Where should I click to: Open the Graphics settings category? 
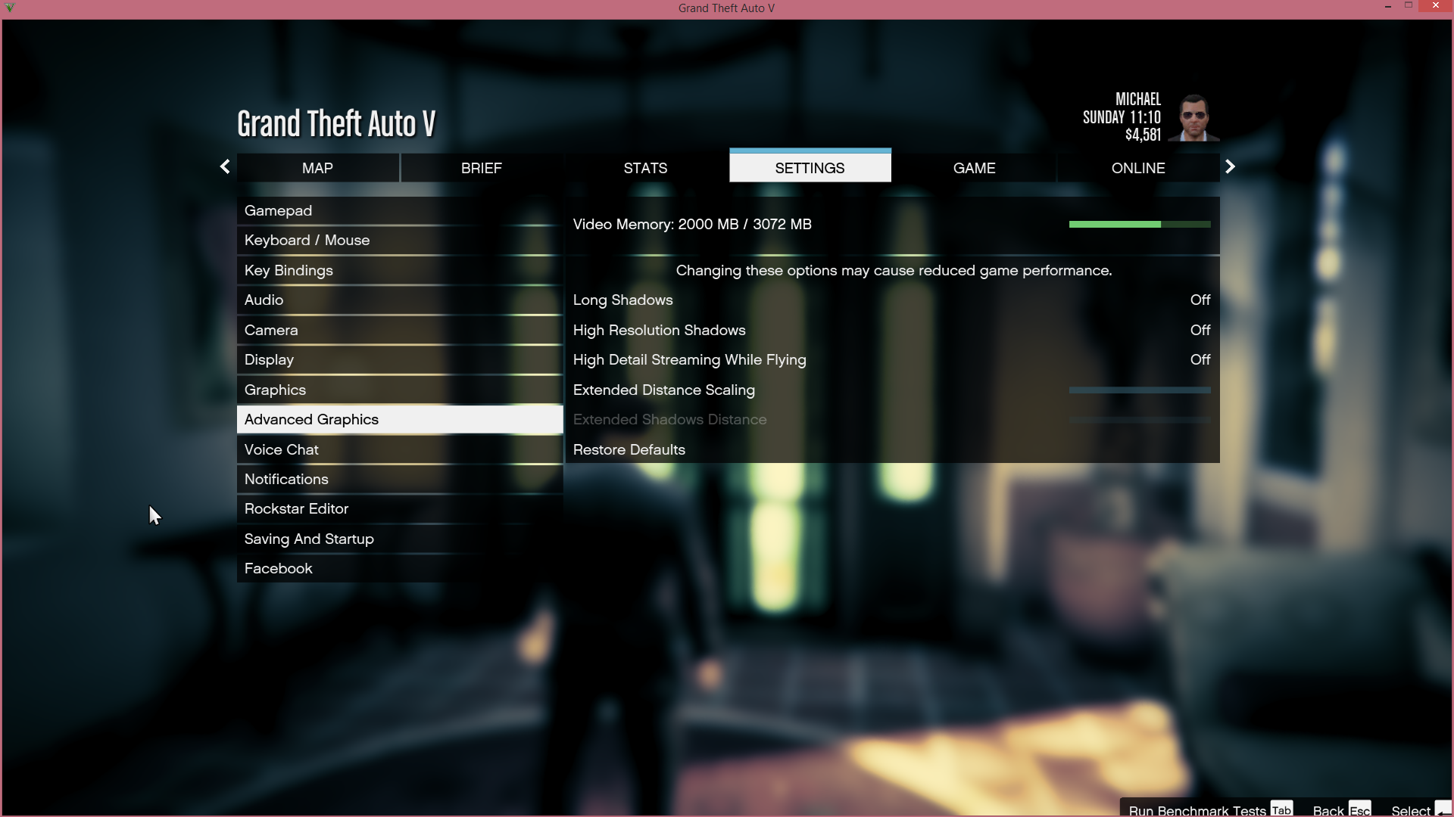(x=275, y=390)
